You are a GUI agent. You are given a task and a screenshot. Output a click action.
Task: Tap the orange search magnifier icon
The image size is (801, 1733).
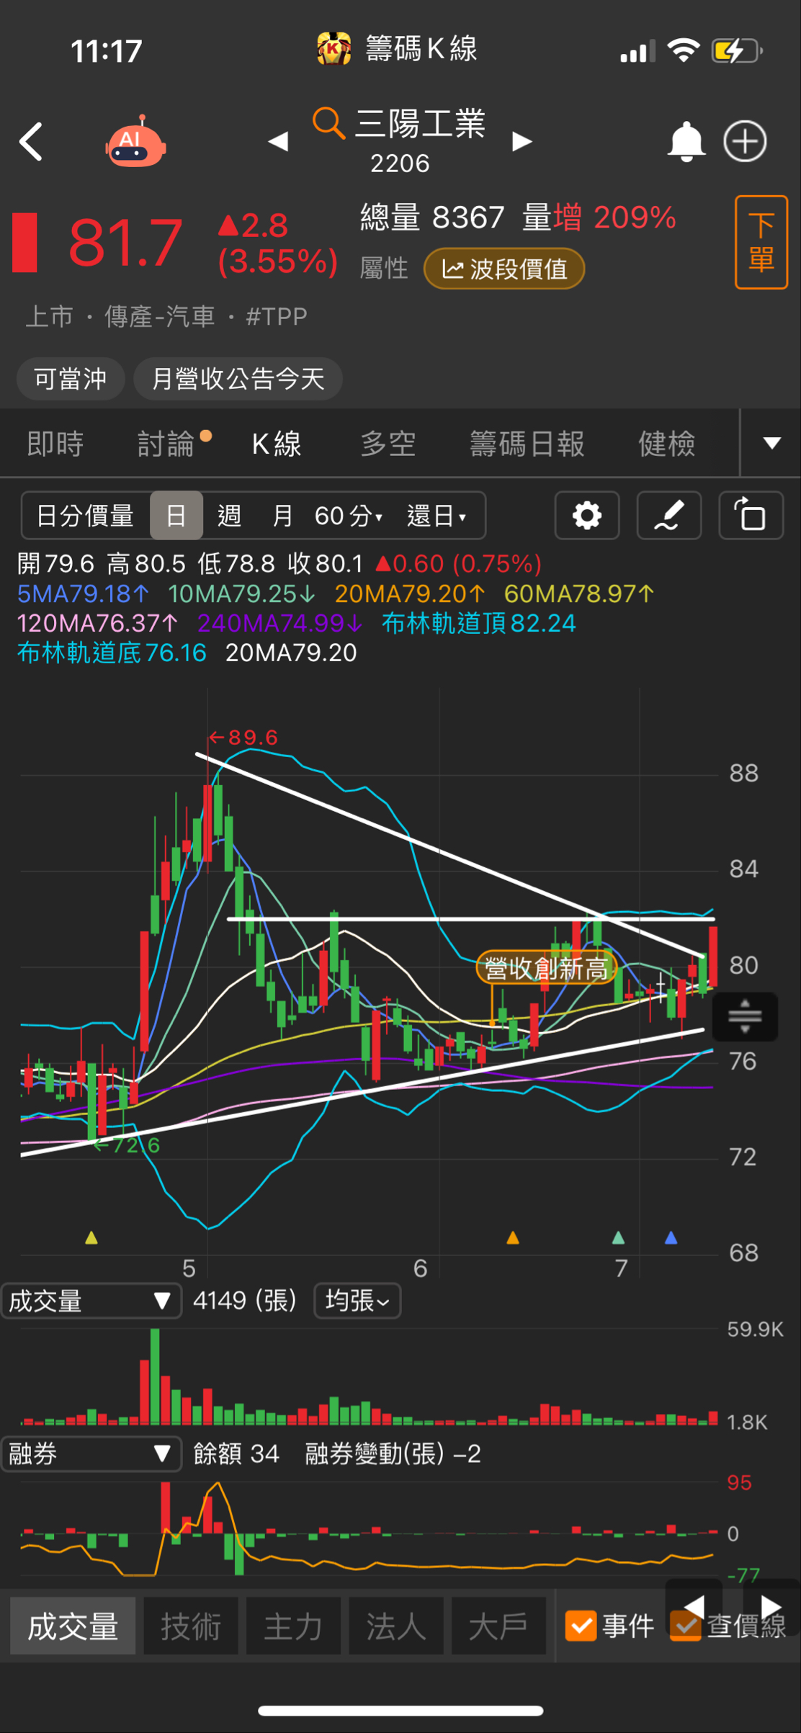[328, 123]
